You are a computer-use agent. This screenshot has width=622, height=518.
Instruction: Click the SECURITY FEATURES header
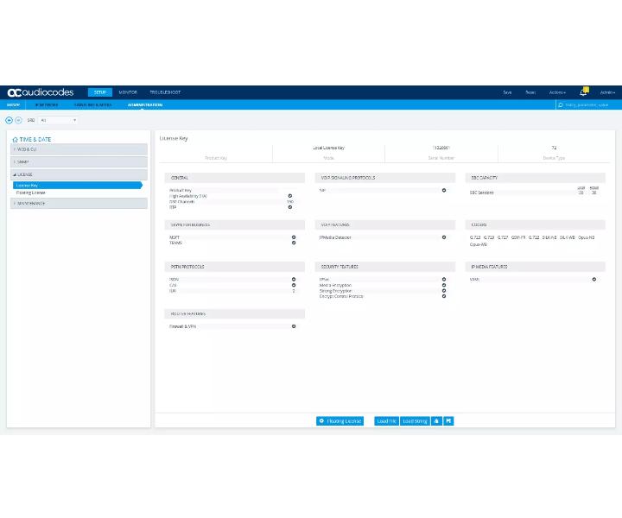point(385,267)
